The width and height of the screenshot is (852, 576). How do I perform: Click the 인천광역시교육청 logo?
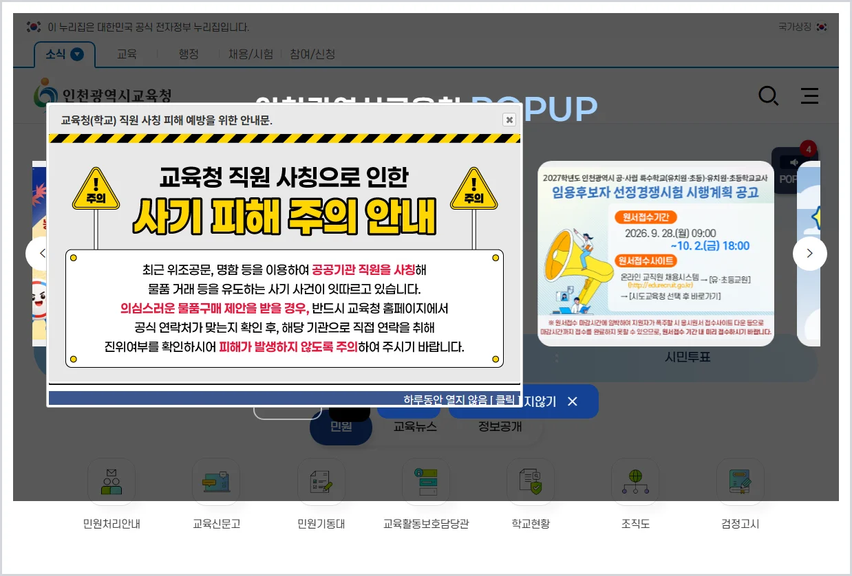pos(102,94)
